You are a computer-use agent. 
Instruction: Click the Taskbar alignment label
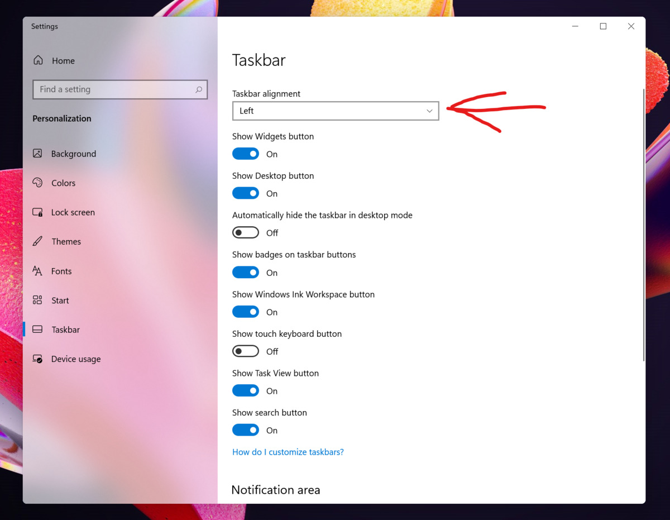[266, 94]
